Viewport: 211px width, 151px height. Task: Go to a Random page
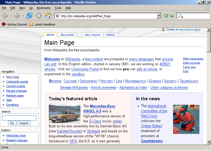pyautogui.click(x=15, y=95)
